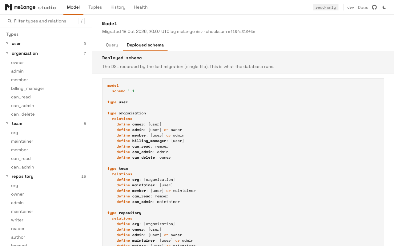Click the 'define billing_manager' schema line
Image resolution: width=394 pixels, height=246 pixels.
(150, 141)
